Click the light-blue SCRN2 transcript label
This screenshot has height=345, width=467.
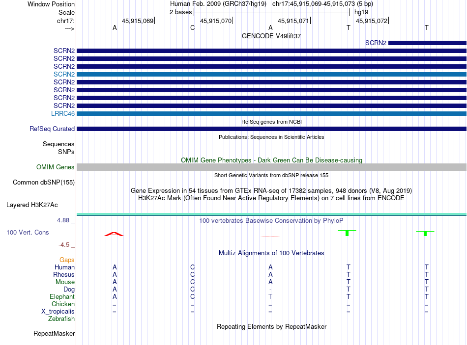pos(64,75)
